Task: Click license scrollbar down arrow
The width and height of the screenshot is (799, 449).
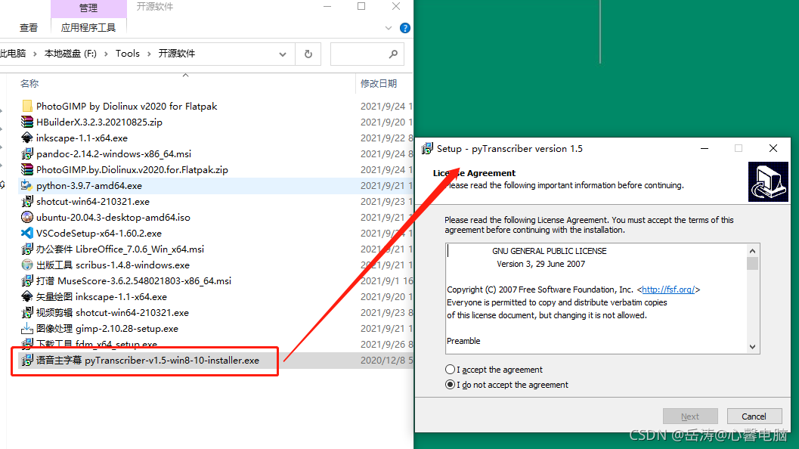Action: click(752, 347)
